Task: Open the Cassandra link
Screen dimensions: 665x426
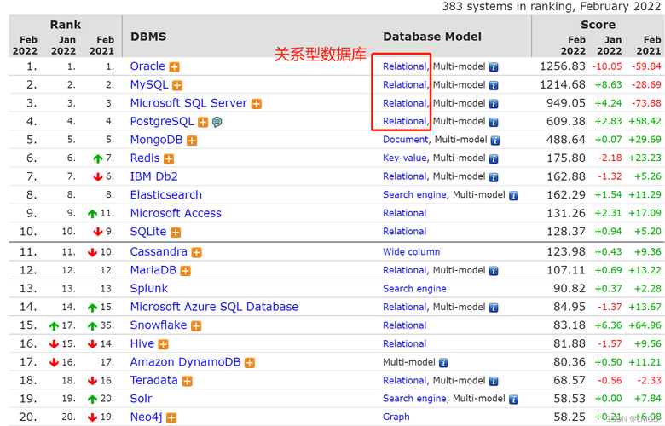Action: pyautogui.click(x=159, y=252)
